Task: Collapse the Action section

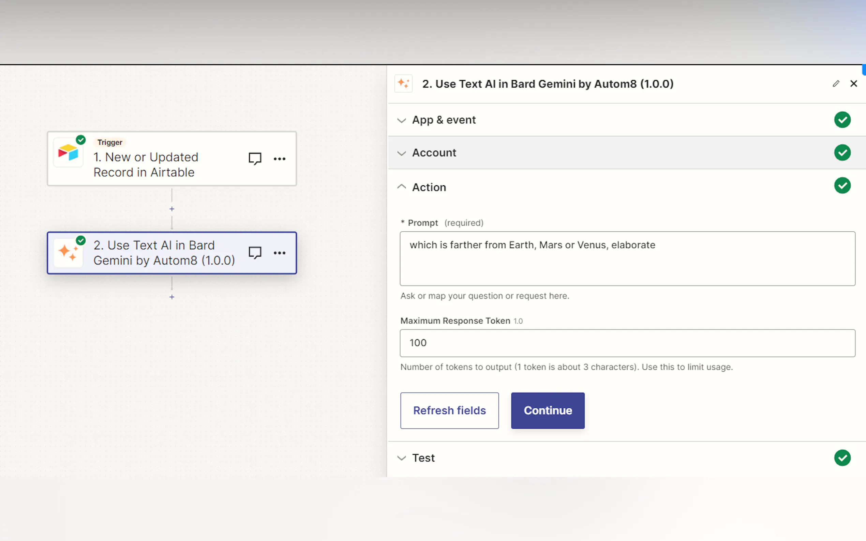Action: [429, 187]
